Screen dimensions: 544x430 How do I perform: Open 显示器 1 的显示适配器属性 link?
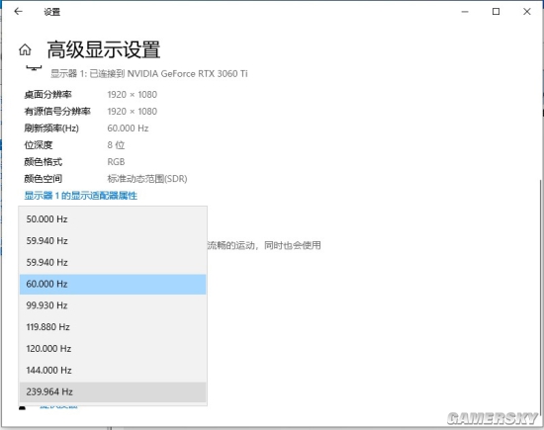[80, 196]
